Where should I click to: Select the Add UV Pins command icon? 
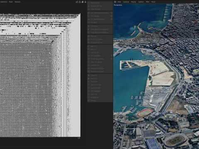[x=89, y=3]
